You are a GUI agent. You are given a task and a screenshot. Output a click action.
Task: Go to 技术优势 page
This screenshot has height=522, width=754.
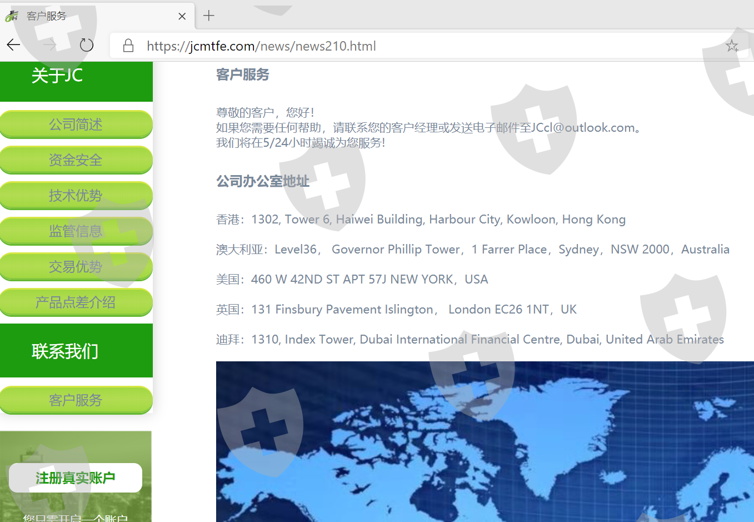[x=76, y=196]
